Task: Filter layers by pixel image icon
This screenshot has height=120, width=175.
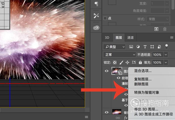Action: tap(131, 47)
